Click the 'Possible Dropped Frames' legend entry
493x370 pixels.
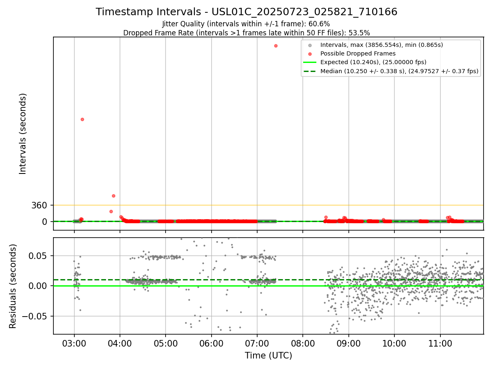pyautogui.click(x=358, y=53)
